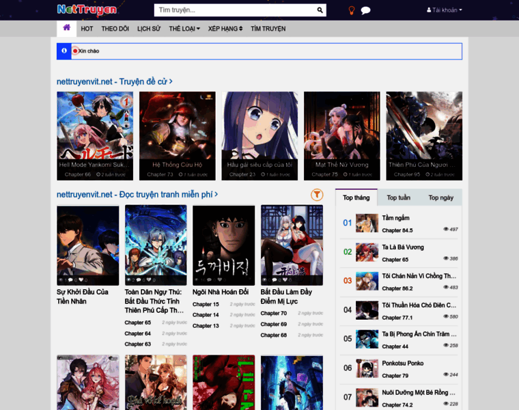Open the TÌM TRUYỆN menu item

pos(268,29)
